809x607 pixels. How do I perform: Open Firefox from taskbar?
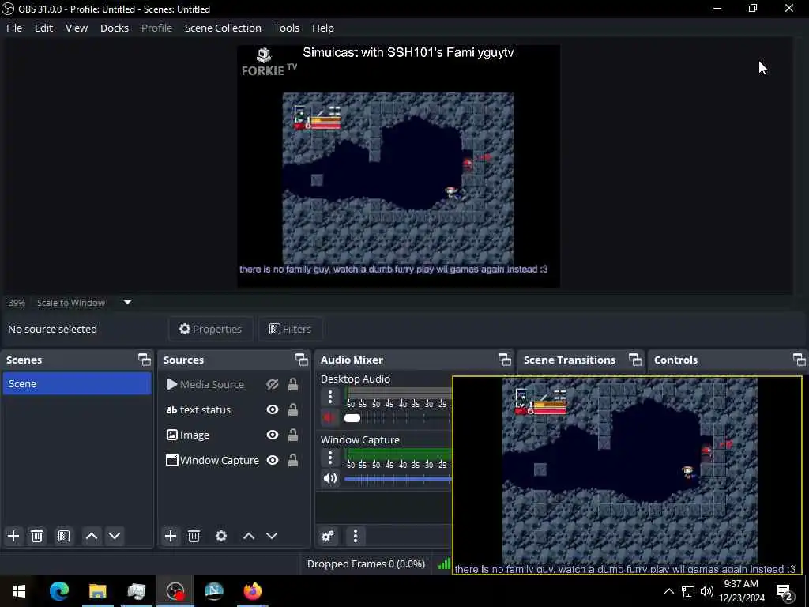point(252,591)
